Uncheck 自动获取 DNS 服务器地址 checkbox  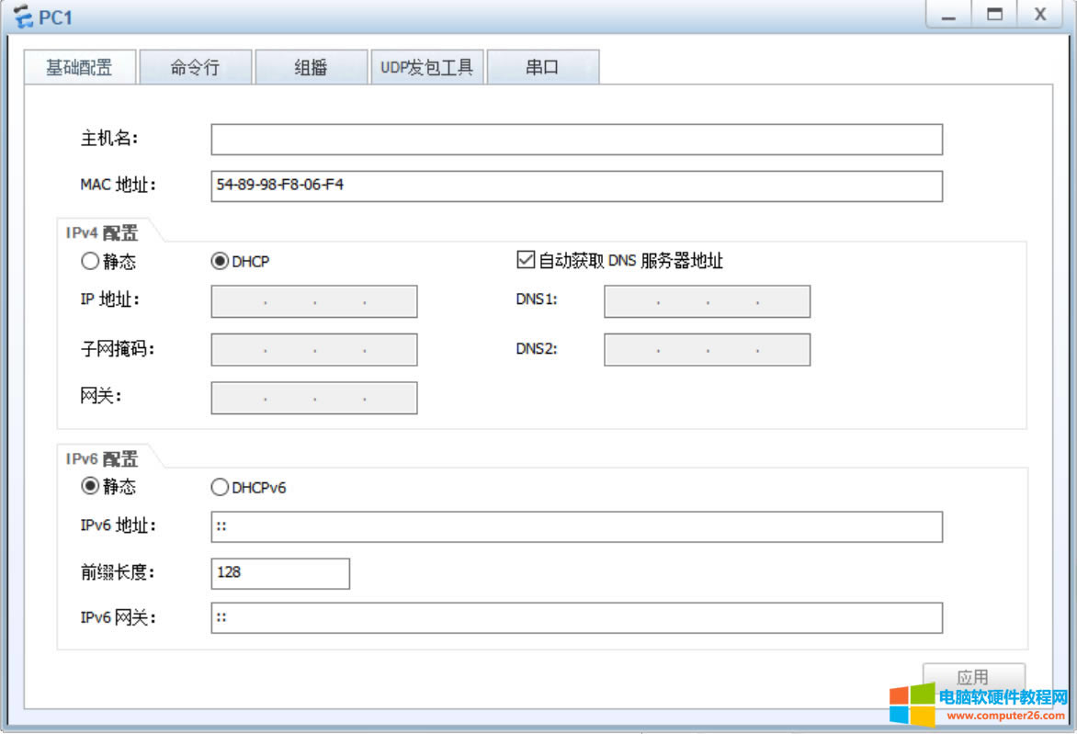526,260
